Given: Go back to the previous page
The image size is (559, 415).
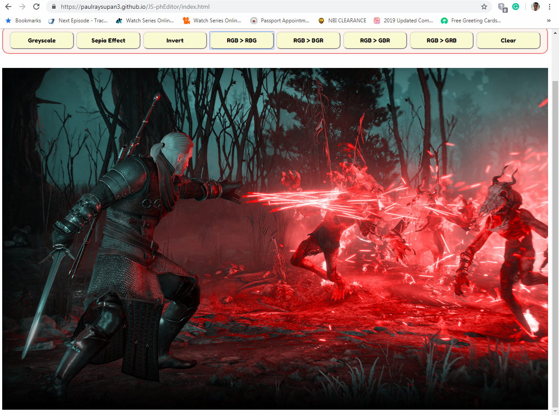Looking at the screenshot, I should tap(8, 7).
